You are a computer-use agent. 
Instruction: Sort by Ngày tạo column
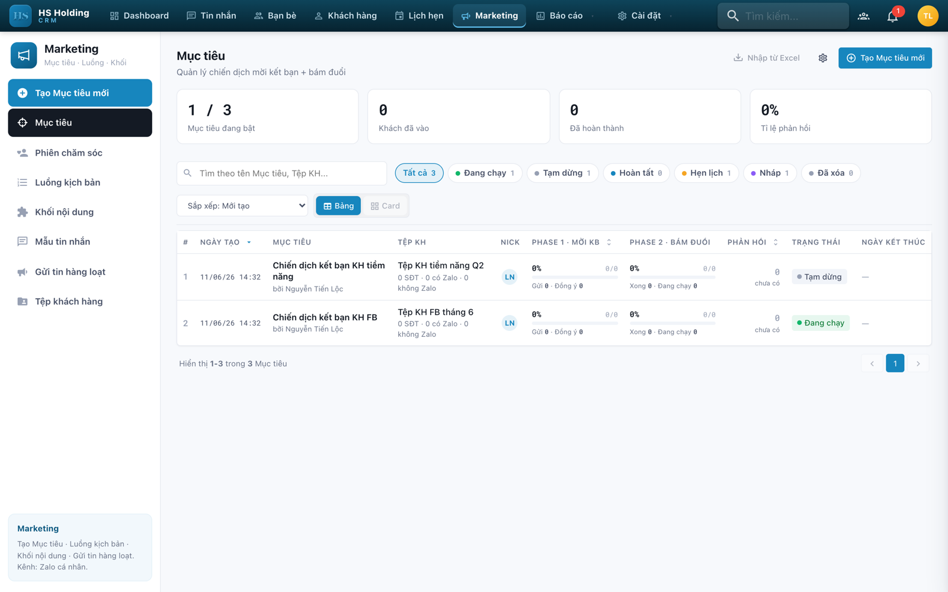coord(225,242)
